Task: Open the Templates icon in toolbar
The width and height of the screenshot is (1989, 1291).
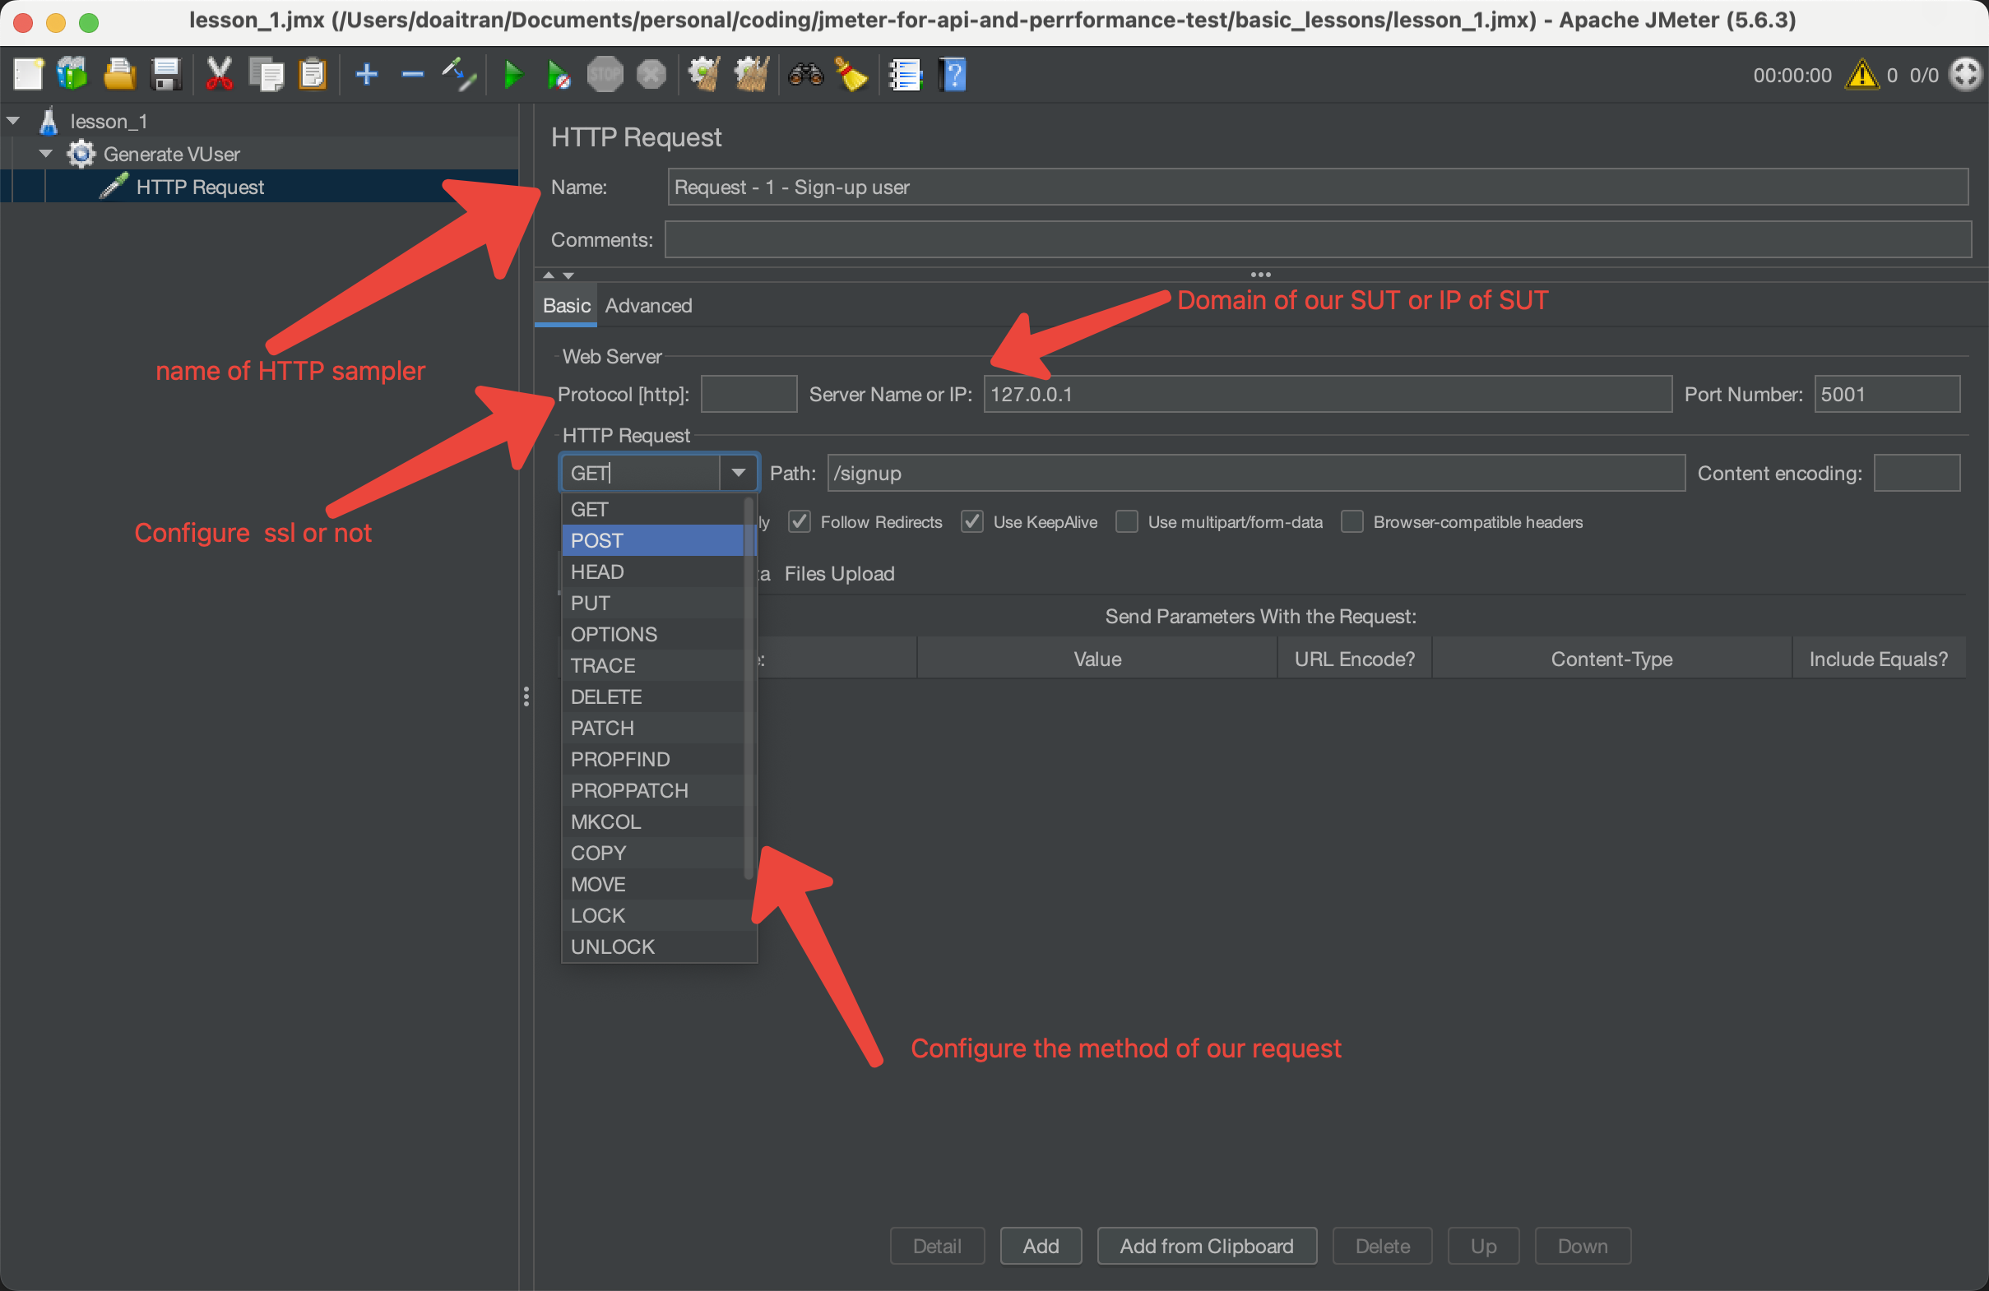Action: pos(72,75)
